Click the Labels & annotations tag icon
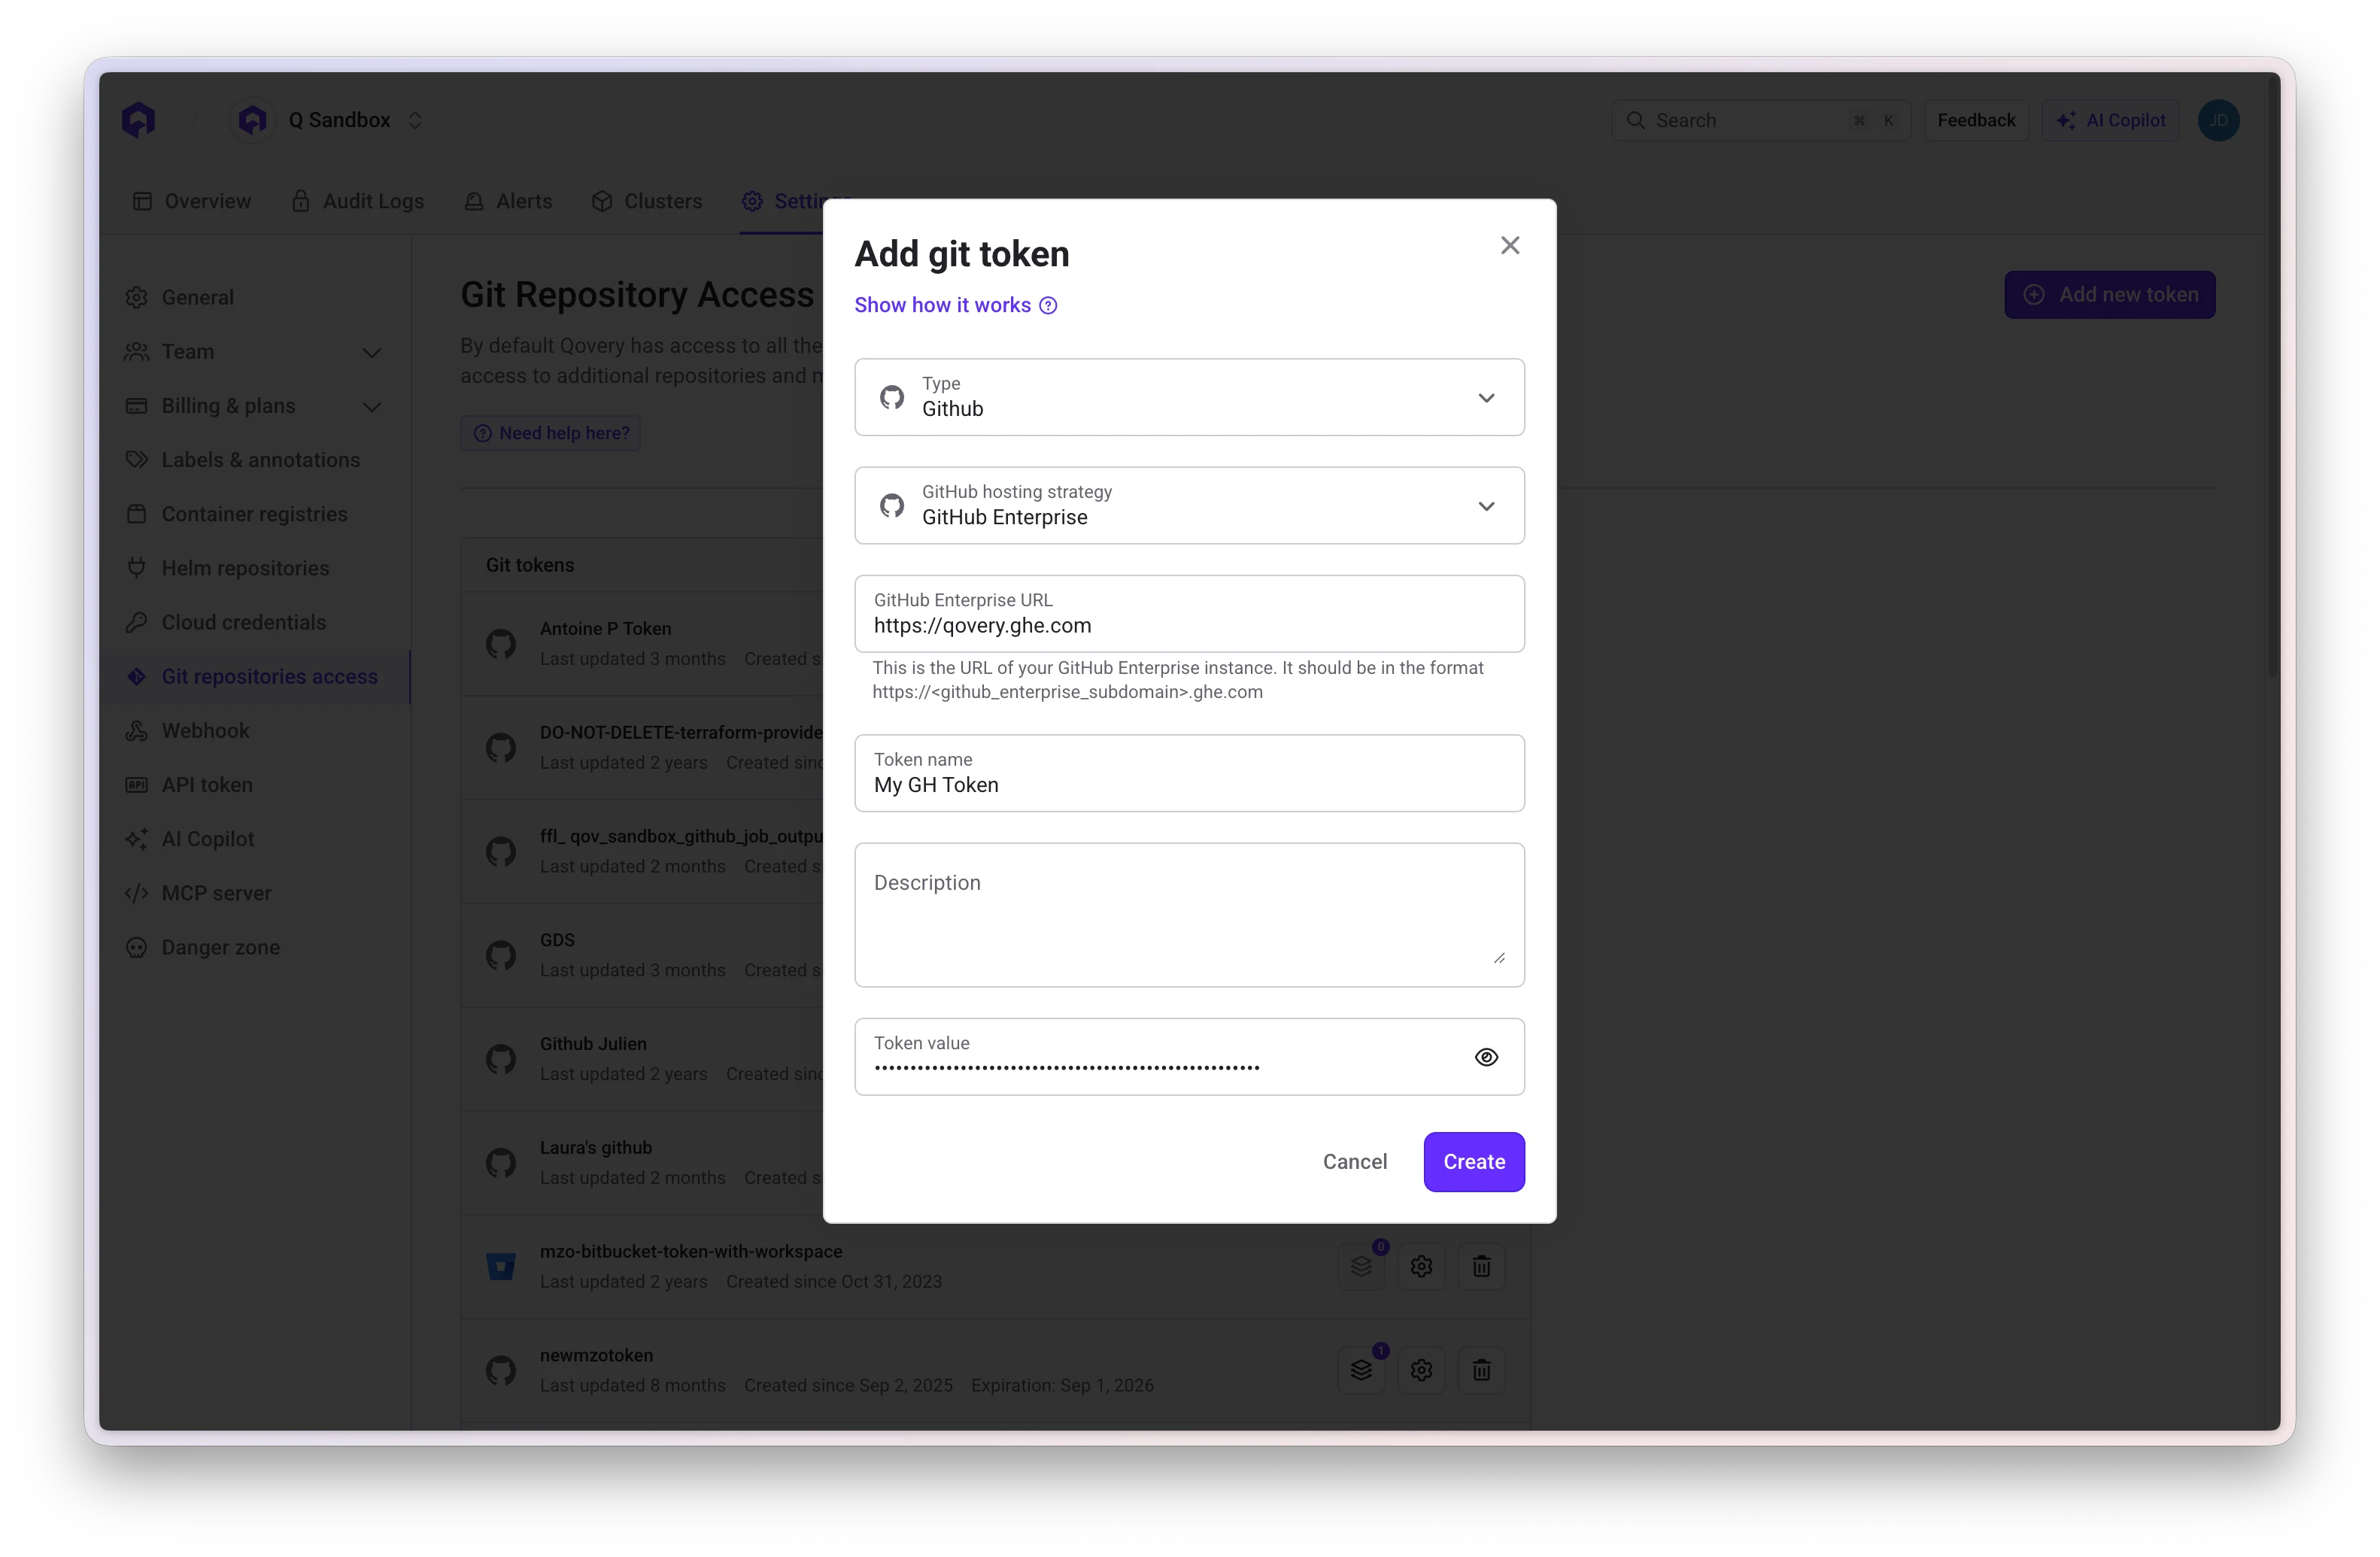 tap(137, 459)
